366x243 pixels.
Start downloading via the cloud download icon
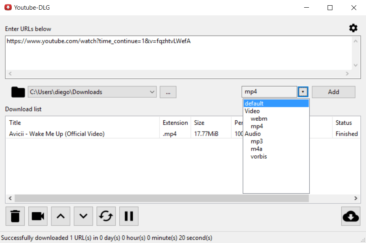coord(350,216)
